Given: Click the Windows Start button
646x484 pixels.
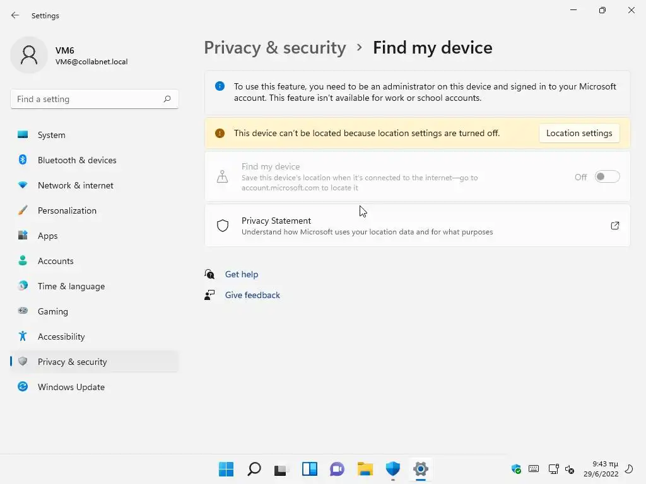Looking at the screenshot, I should (x=226, y=469).
